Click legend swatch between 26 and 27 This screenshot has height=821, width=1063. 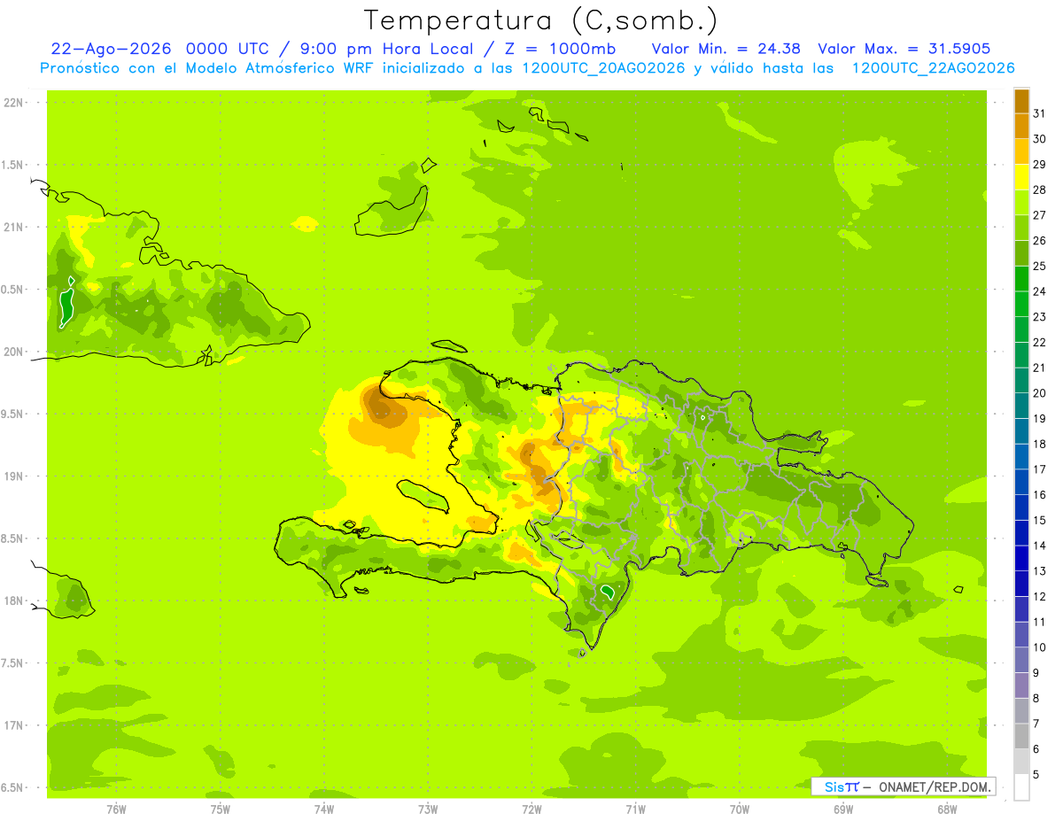(x=1021, y=228)
